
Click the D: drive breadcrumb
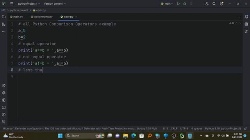(x=3, y=10)
